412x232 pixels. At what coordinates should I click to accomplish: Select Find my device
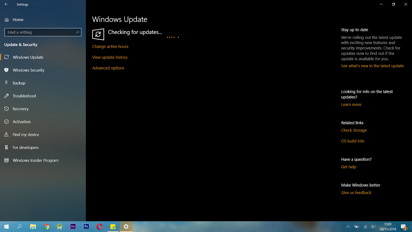pos(25,134)
